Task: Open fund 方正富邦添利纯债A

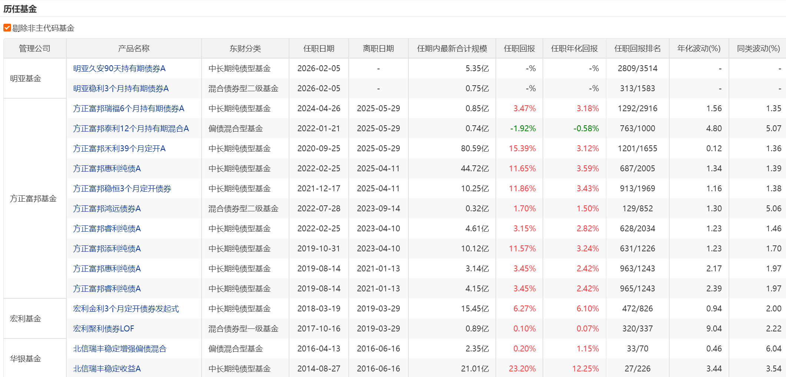Action: point(107,249)
